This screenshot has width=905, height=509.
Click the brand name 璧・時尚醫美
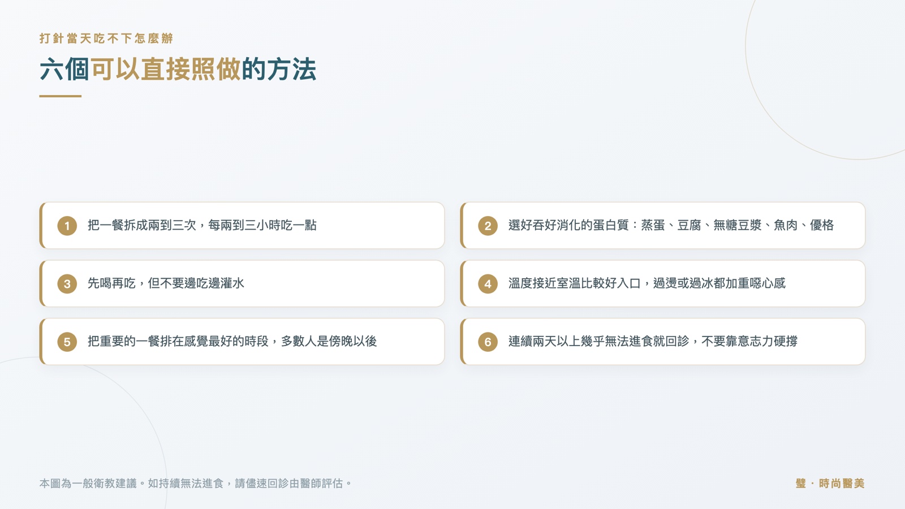830,484
